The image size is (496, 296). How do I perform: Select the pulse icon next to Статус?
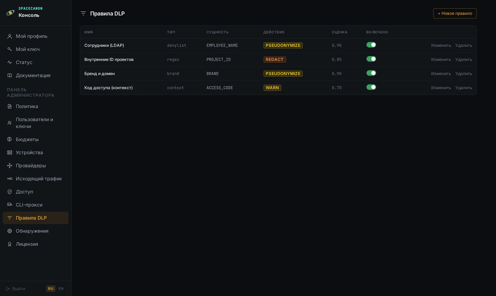coord(10,63)
